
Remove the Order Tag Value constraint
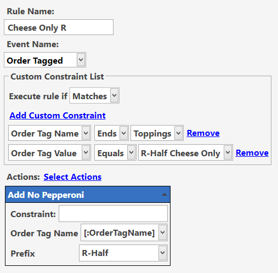coord(252,153)
